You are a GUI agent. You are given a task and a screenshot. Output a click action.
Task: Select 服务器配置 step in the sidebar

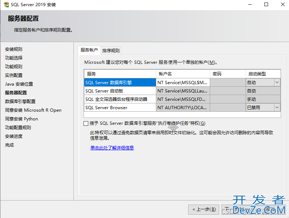point(16,92)
